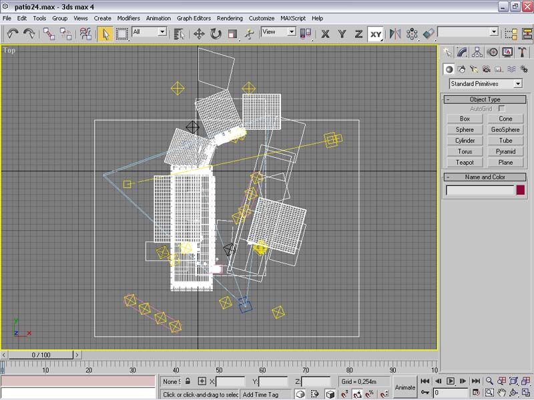Toggle the Selection Lock padlock
This screenshot has height=400, width=534.
click(x=188, y=381)
